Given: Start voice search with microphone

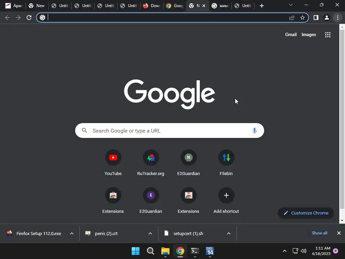Looking at the screenshot, I should (254, 131).
